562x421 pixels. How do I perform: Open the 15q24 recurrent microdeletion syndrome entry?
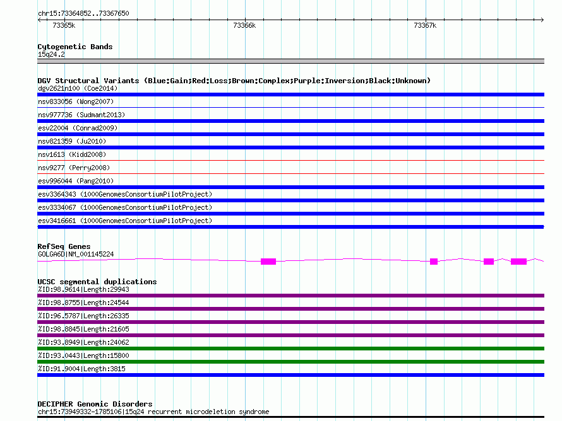153,412
